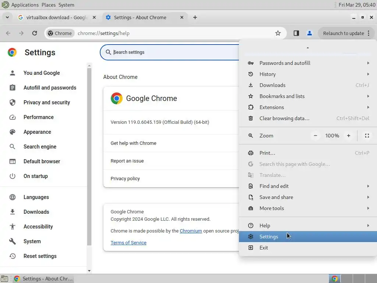Expand Bookmarks and lists submenu

click(x=308, y=96)
